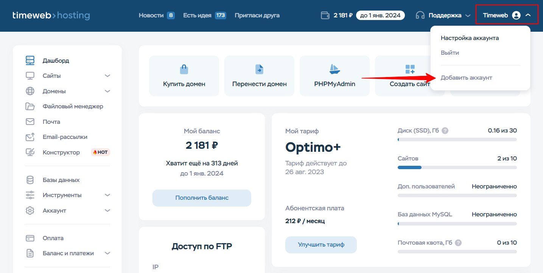Click the Buy domain shopping bag icon
The height and width of the screenshot is (273, 543).
tap(184, 69)
